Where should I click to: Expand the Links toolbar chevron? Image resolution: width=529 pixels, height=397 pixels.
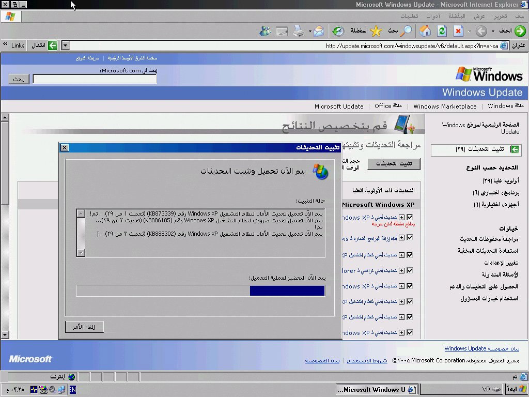[x=5, y=44]
